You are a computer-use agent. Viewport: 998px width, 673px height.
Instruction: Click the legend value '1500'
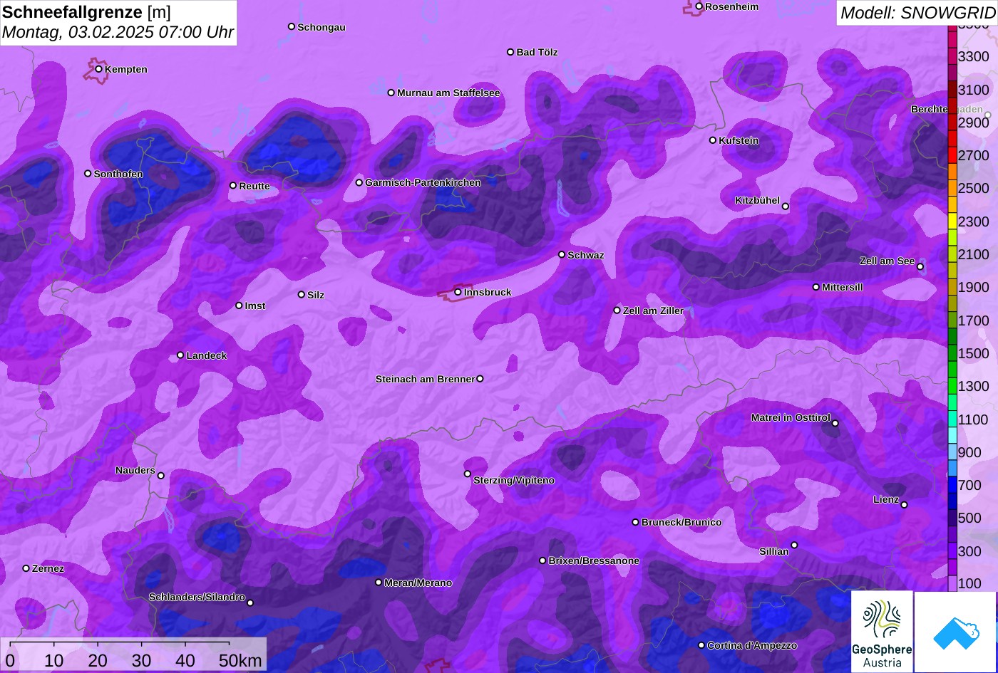click(974, 353)
